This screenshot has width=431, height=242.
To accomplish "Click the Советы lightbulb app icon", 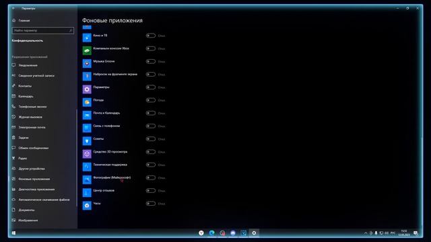I will coord(87,140).
